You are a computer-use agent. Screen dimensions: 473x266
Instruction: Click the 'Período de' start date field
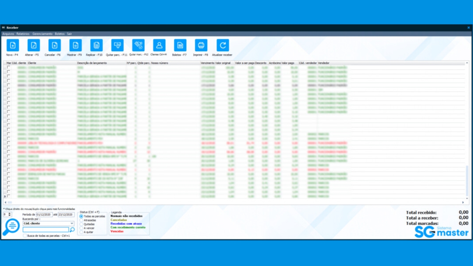[x=44, y=214]
